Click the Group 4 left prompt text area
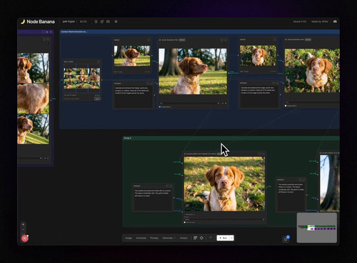Screen dimensions: 357x263 coord(152,199)
